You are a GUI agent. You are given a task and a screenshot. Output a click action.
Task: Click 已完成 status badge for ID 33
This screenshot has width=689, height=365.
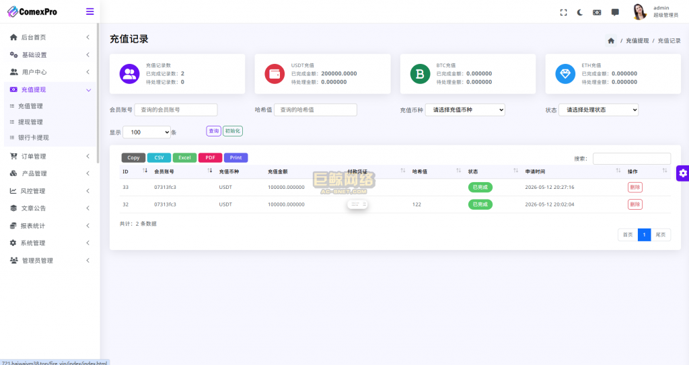pyautogui.click(x=480, y=187)
